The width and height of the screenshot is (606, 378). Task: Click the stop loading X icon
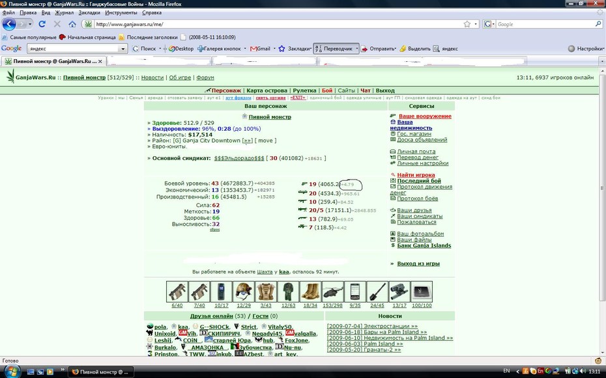tap(57, 24)
